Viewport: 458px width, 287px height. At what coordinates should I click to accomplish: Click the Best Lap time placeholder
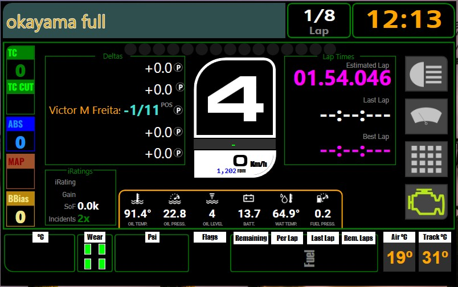coord(355,151)
